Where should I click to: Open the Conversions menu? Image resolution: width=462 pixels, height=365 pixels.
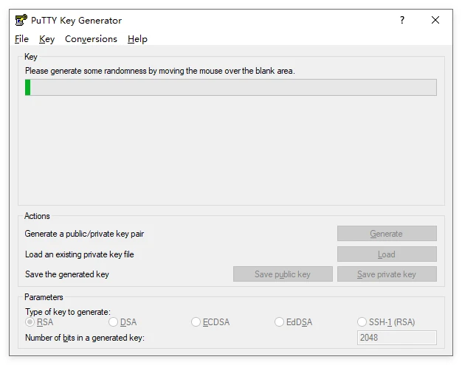91,39
